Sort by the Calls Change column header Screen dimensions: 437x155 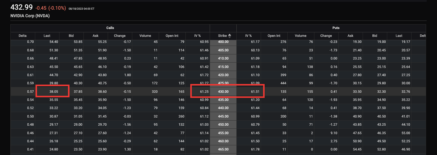(x=120, y=36)
